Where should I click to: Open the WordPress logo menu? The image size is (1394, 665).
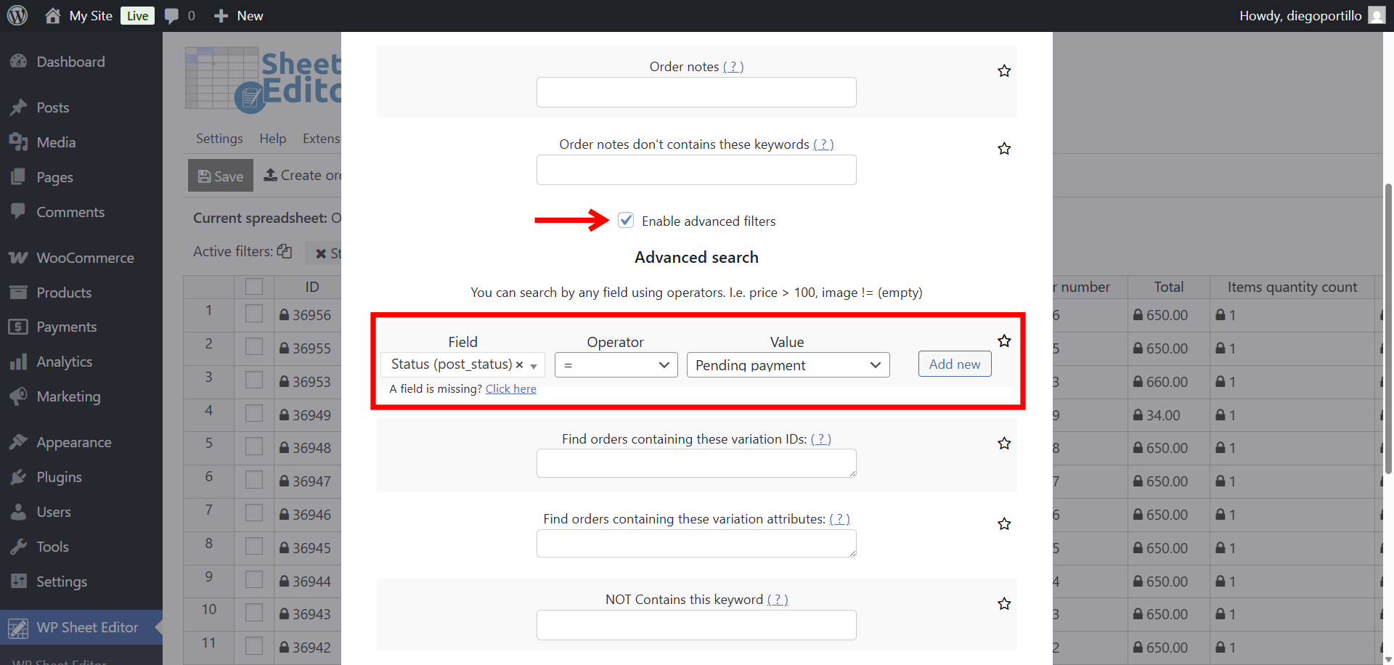point(17,15)
